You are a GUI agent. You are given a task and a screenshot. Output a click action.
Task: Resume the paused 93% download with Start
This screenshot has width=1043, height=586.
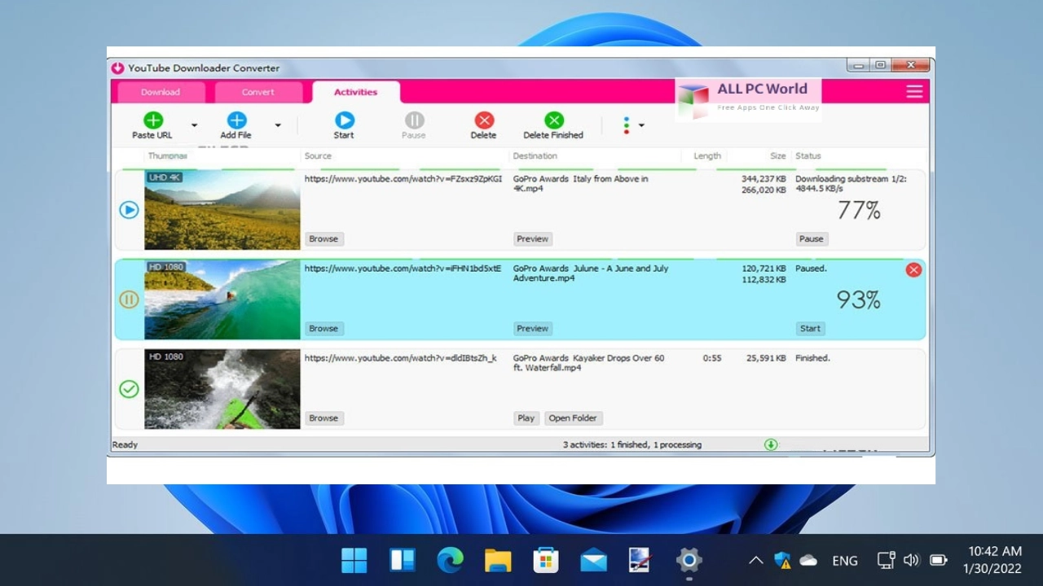click(x=810, y=328)
